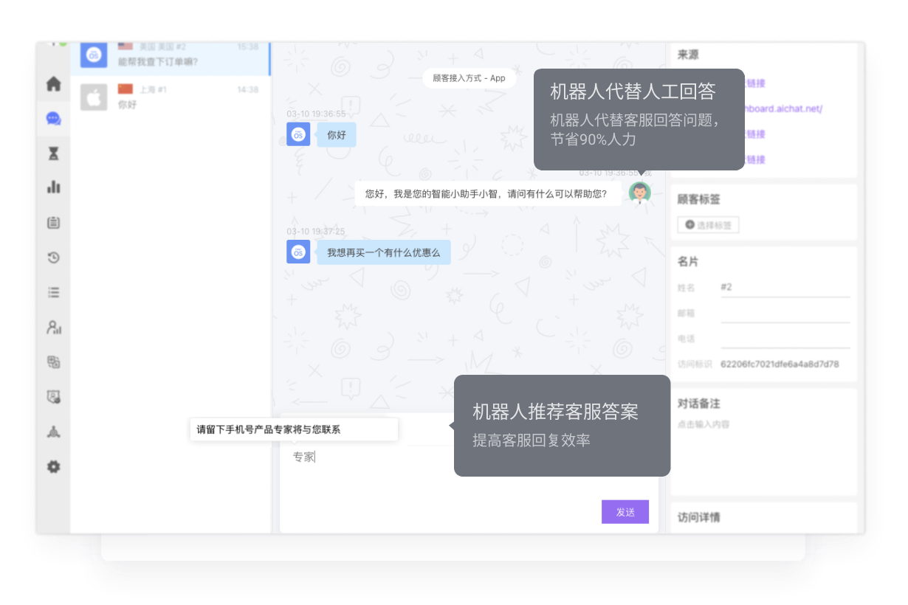
Task: Open the list view icon
Action: (53, 292)
